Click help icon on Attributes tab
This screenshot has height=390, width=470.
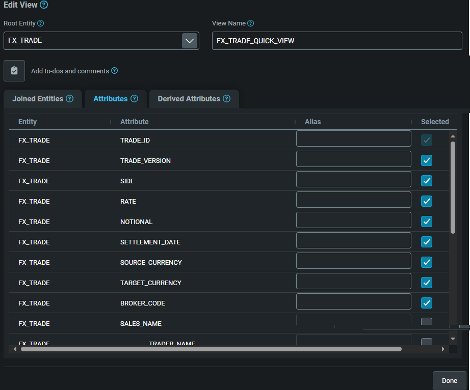134,98
